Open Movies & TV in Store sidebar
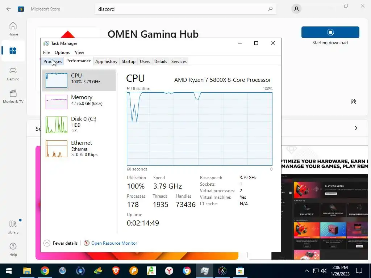Image resolution: width=371 pixels, height=278 pixels. tap(13, 96)
